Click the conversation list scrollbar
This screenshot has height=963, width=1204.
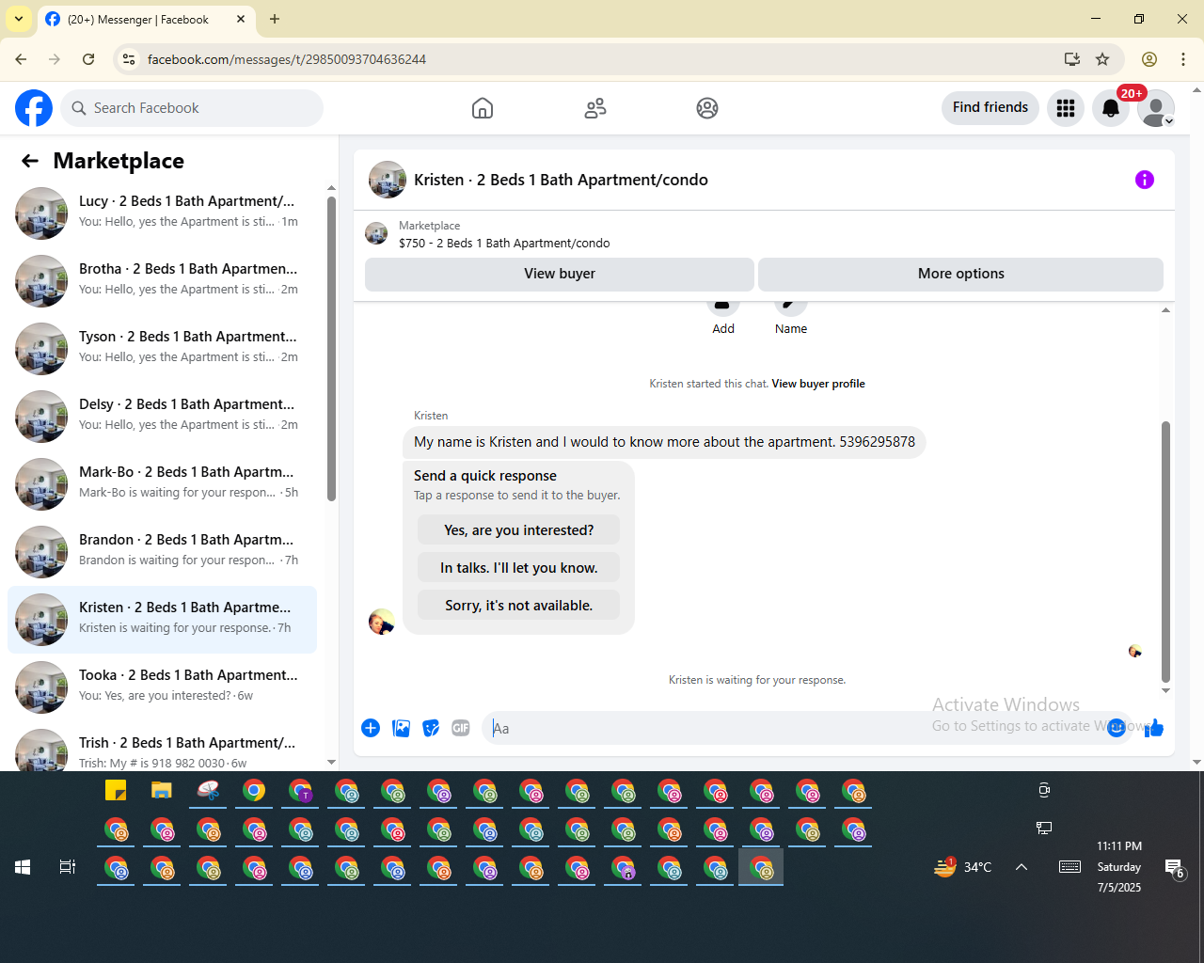(x=331, y=348)
